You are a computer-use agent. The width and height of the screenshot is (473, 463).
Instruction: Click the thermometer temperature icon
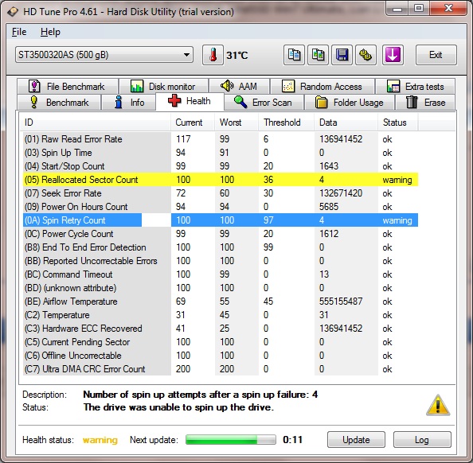213,55
